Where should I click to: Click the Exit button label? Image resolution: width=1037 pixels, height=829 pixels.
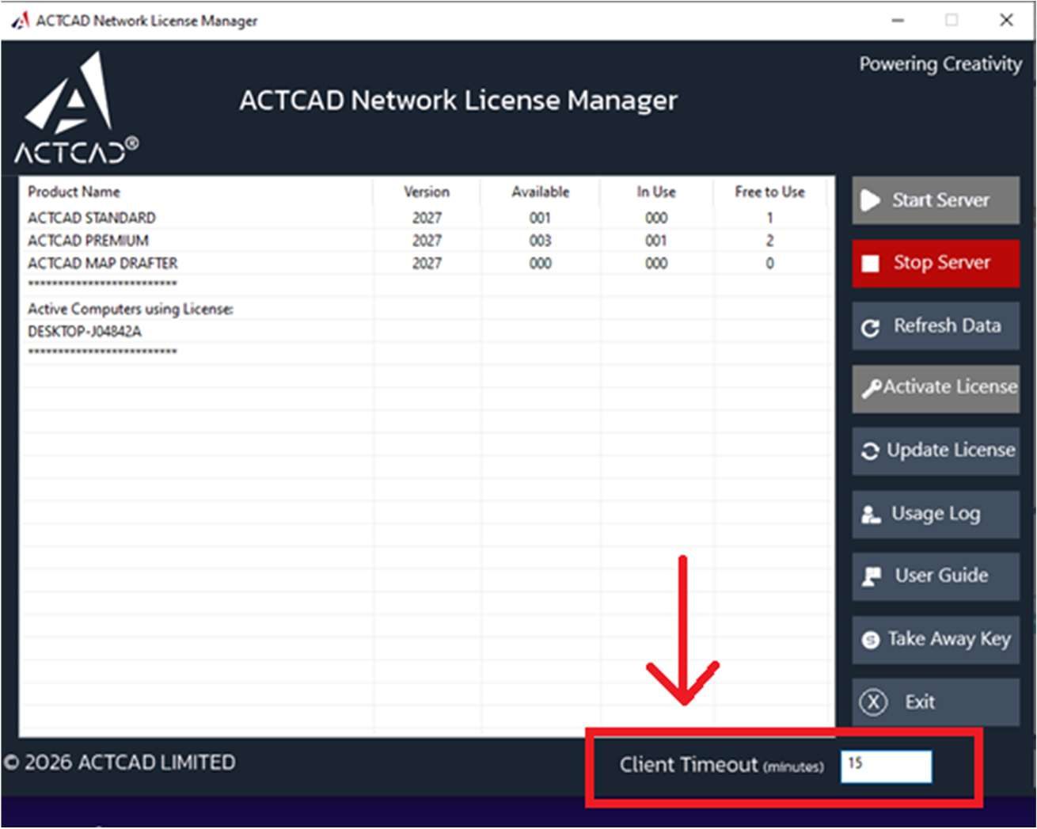pyautogui.click(x=920, y=702)
